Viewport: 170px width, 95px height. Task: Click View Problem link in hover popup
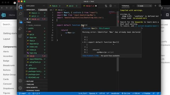click(x=91, y=56)
